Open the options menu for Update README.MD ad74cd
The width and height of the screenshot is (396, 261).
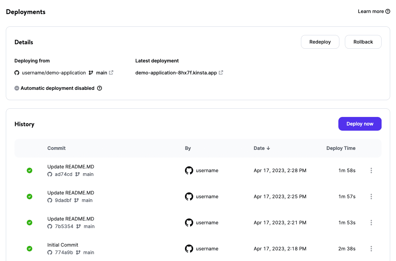(x=371, y=170)
